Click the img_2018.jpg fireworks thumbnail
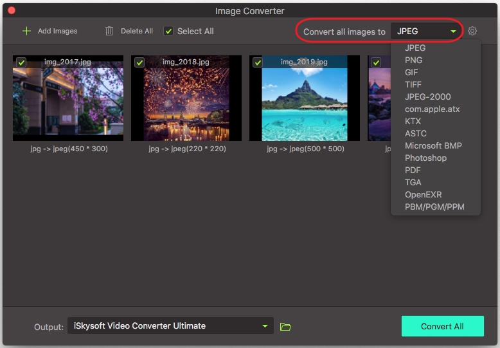 186,103
